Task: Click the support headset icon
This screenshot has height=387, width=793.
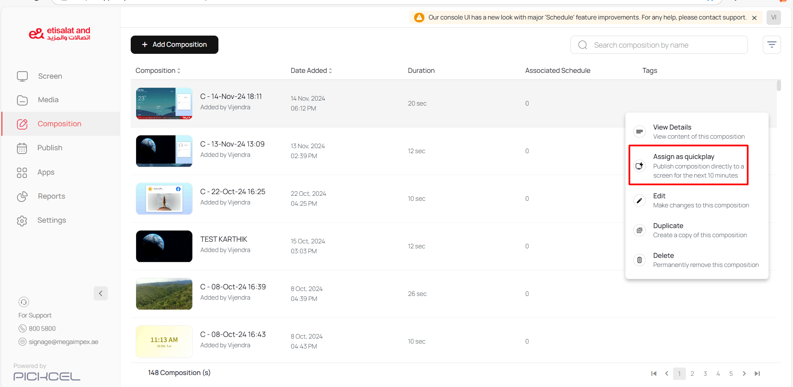Action: 24,302
